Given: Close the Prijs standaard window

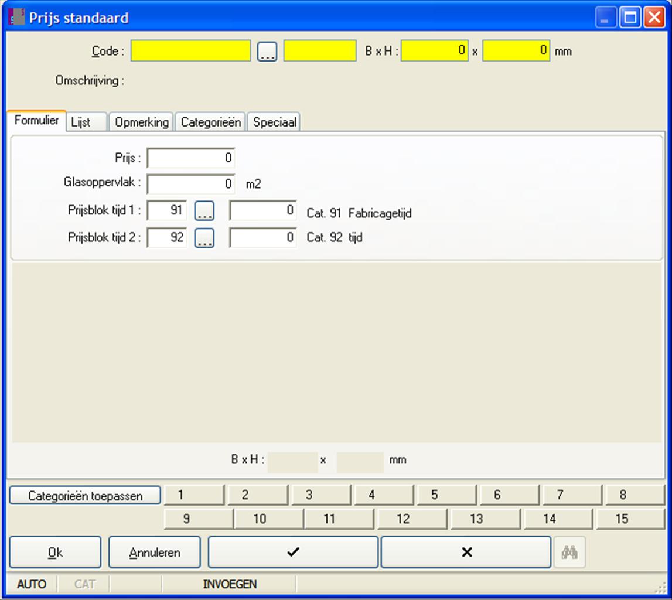Looking at the screenshot, I should [x=654, y=18].
